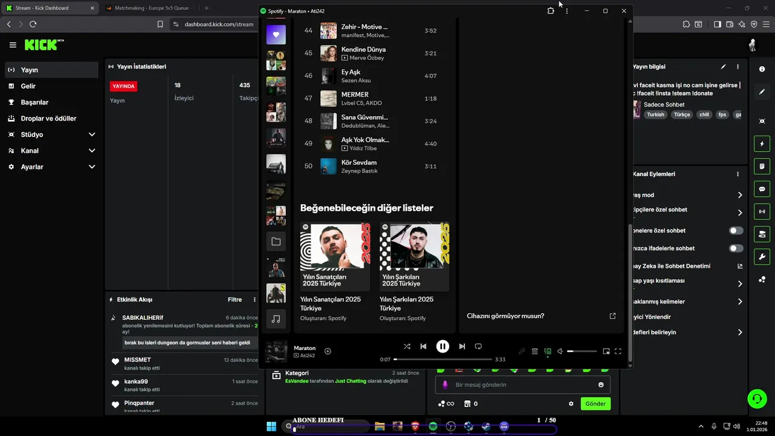This screenshot has height=436, width=775.
Task: Open artist link Zeynep Bastık
Action: [359, 171]
